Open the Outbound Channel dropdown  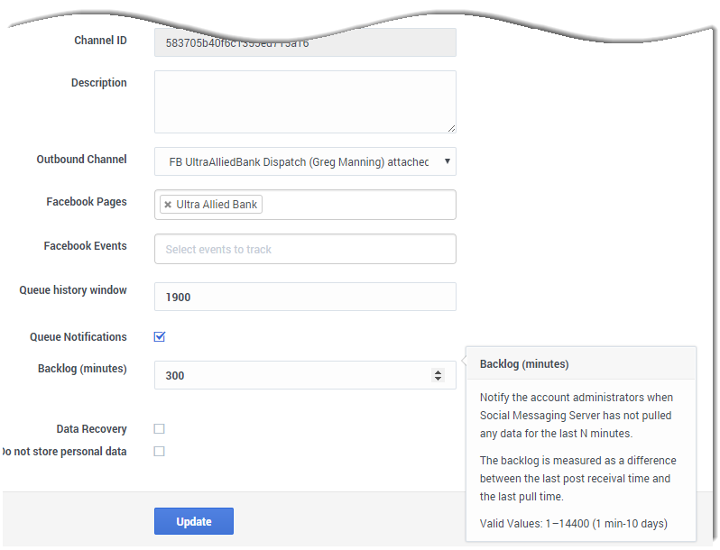pos(305,161)
